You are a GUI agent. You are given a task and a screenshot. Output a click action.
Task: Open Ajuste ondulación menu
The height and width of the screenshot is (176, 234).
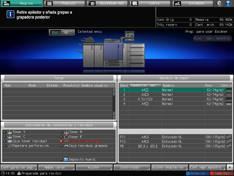[170, 167]
